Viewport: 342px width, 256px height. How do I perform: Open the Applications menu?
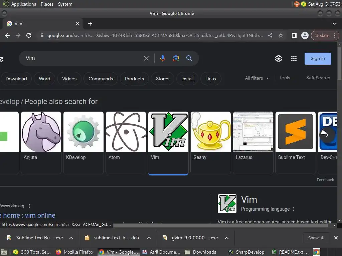[24, 4]
